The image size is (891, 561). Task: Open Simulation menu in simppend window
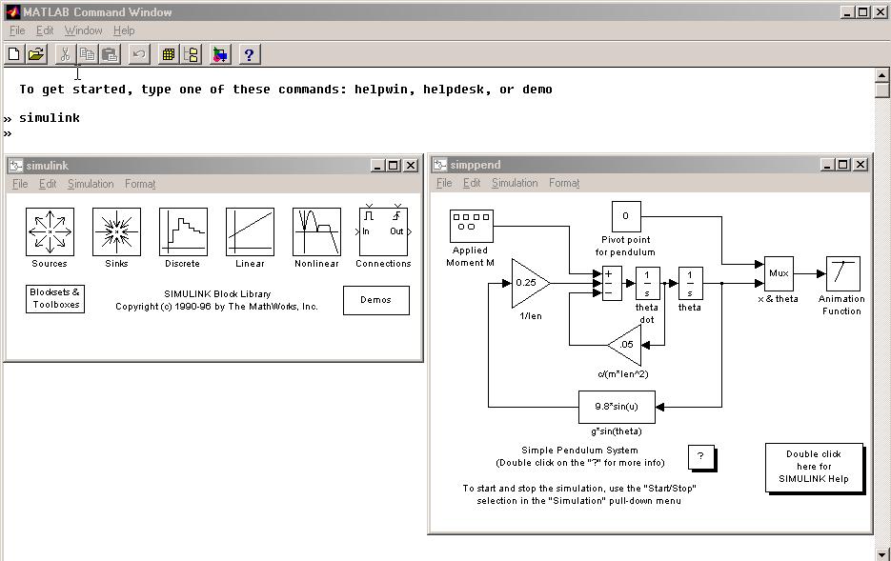click(515, 183)
